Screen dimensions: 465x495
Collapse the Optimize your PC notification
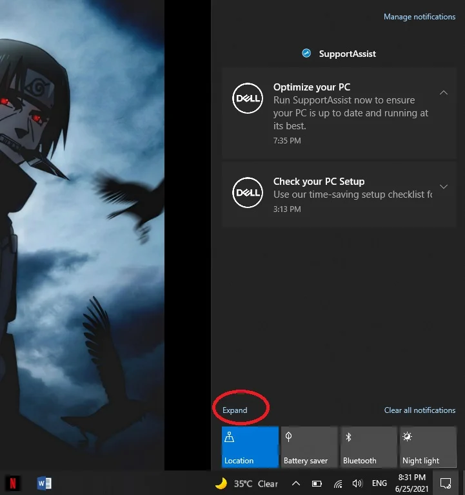[444, 92]
